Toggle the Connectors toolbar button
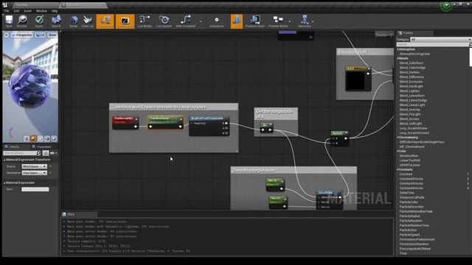This screenshot has width=472, height=265. coord(105,21)
